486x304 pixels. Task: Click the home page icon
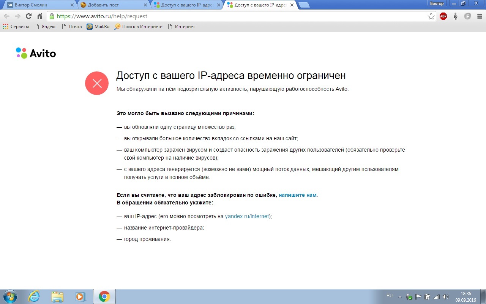pyautogui.click(x=39, y=16)
